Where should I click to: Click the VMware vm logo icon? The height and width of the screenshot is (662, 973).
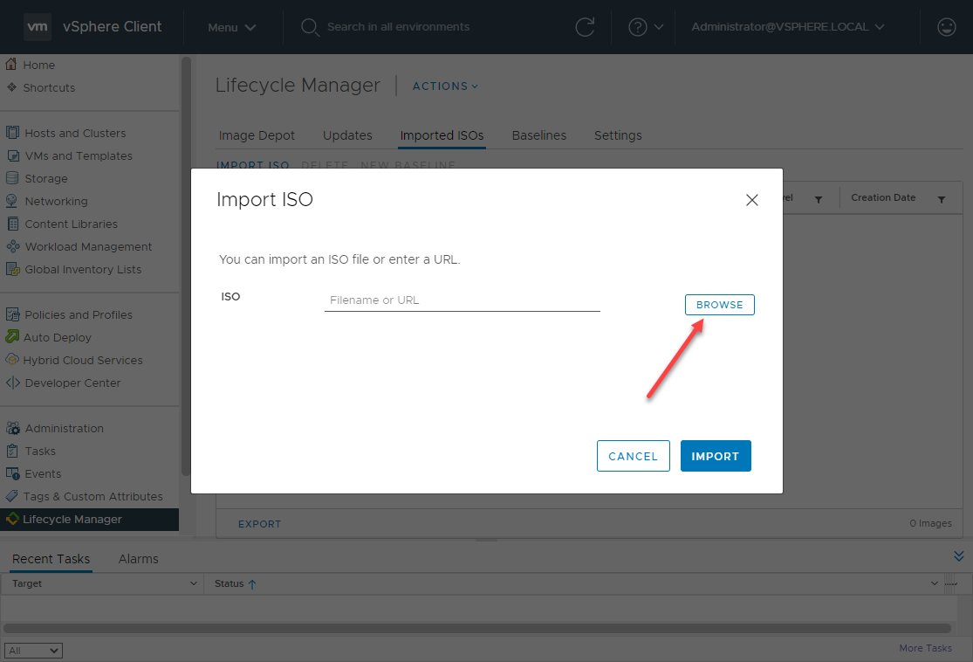(38, 27)
